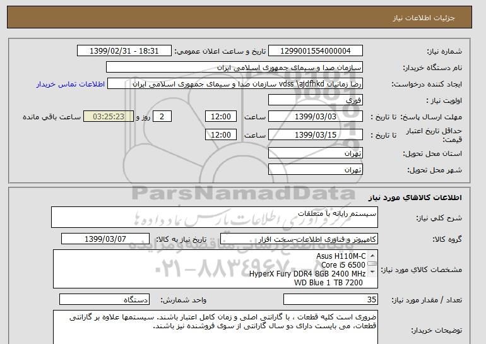Select delivery city field تهران
Viewport: 486px width, 344px height.
tap(315, 170)
